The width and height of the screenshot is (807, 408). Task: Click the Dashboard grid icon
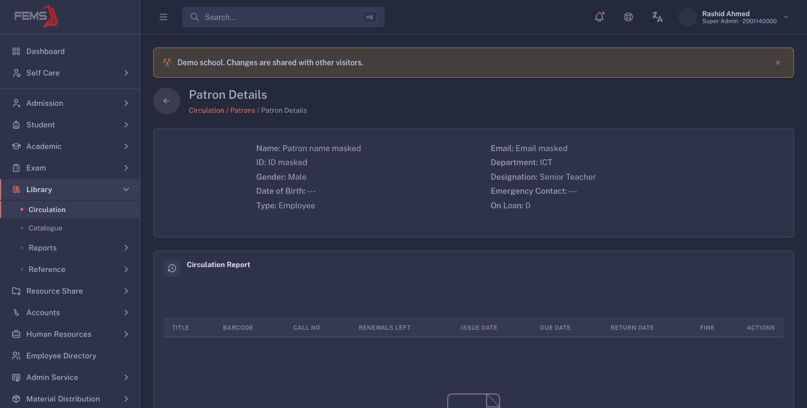(x=16, y=51)
